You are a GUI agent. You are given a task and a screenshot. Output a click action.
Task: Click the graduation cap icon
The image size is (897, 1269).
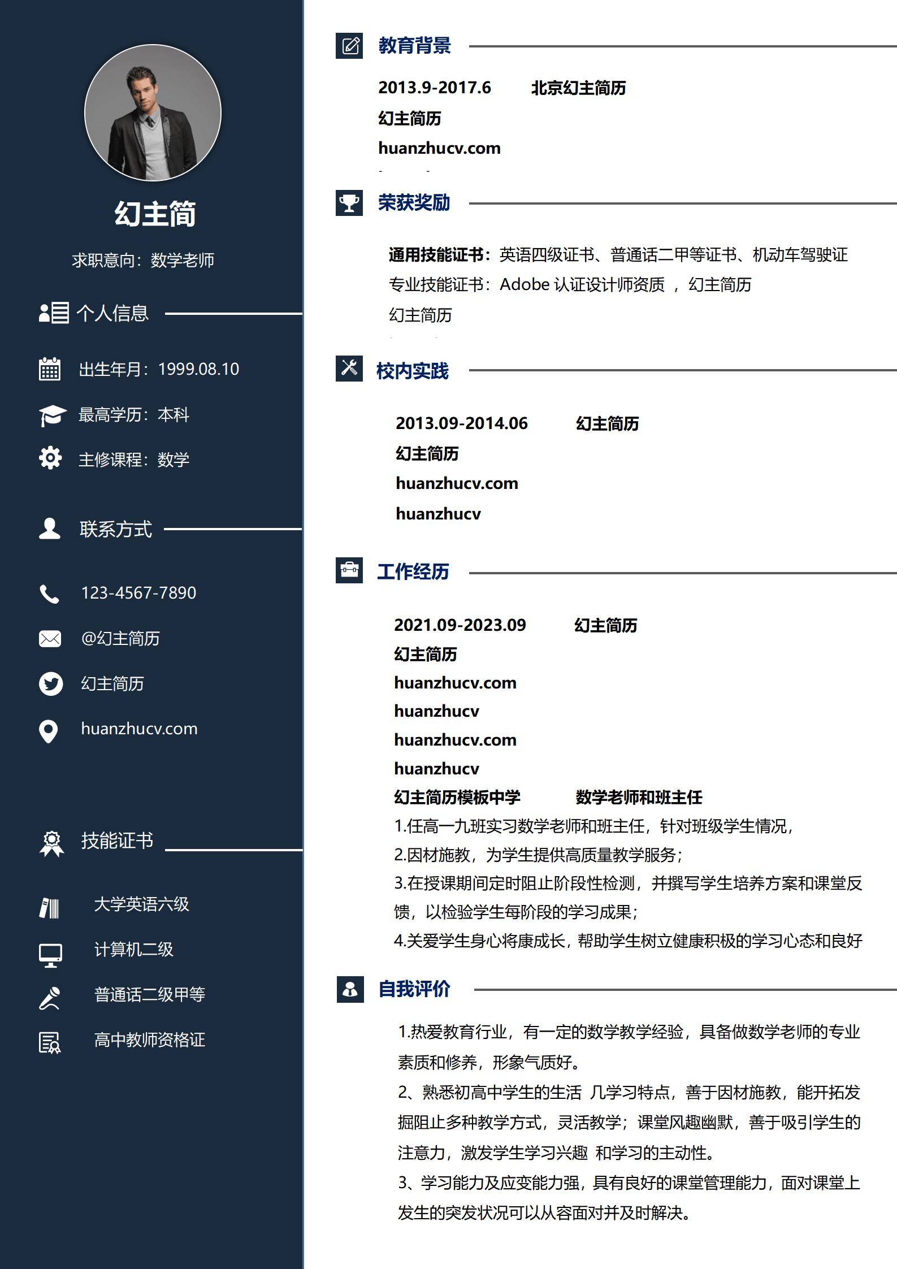(52, 415)
